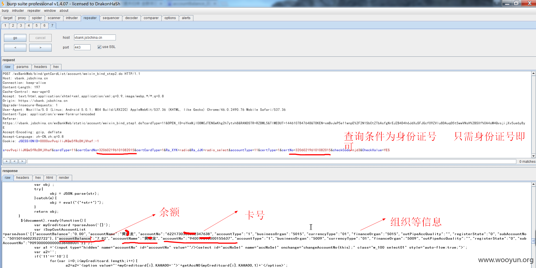Find next match in request search

(22, 161)
